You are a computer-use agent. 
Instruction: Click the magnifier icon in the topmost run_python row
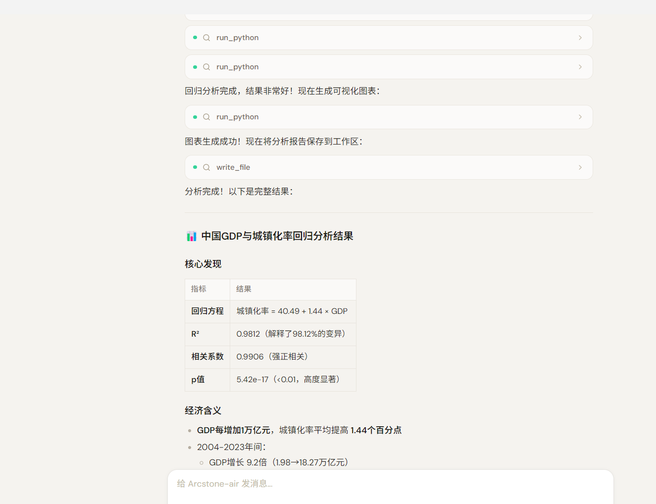[x=206, y=38]
